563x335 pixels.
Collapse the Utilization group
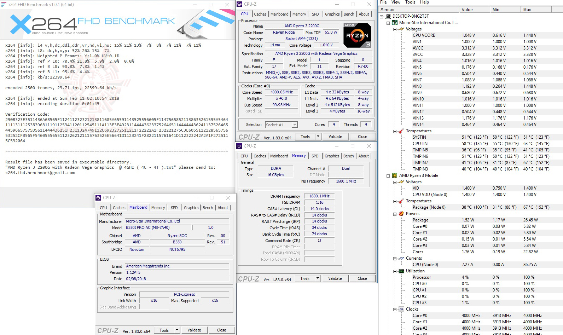[395, 271]
